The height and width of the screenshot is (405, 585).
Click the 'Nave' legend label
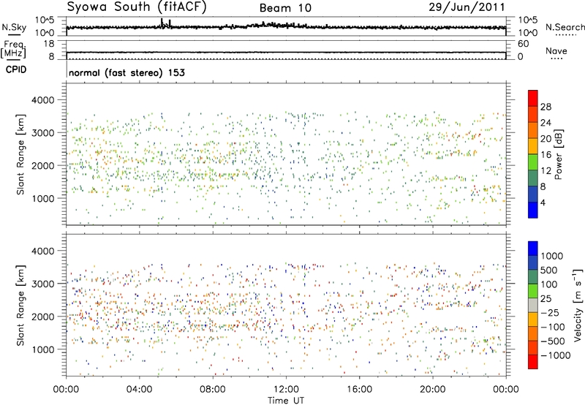click(556, 50)
